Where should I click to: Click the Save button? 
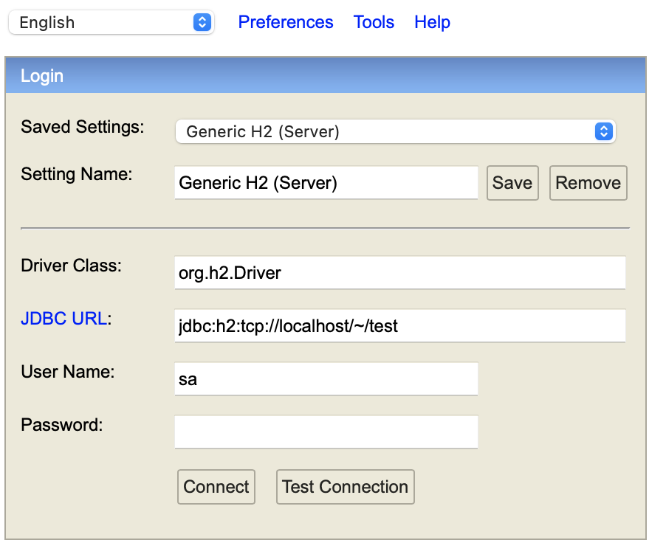512,183
